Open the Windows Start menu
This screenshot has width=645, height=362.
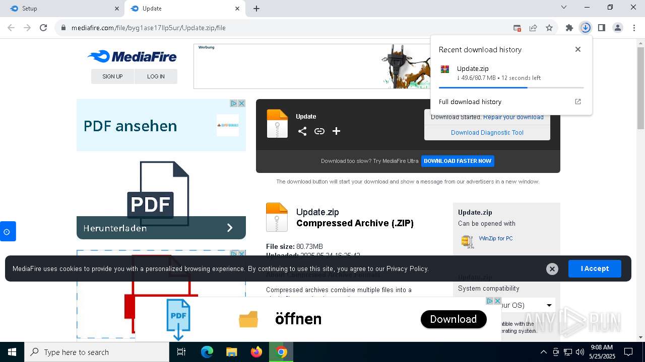[x=12, y=352]
